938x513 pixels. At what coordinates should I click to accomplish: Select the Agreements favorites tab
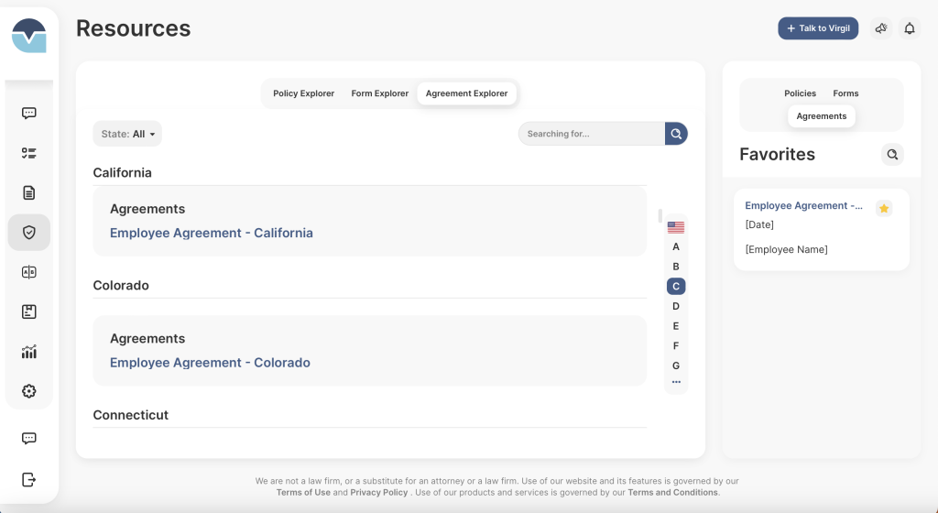(x=822, y=116)
